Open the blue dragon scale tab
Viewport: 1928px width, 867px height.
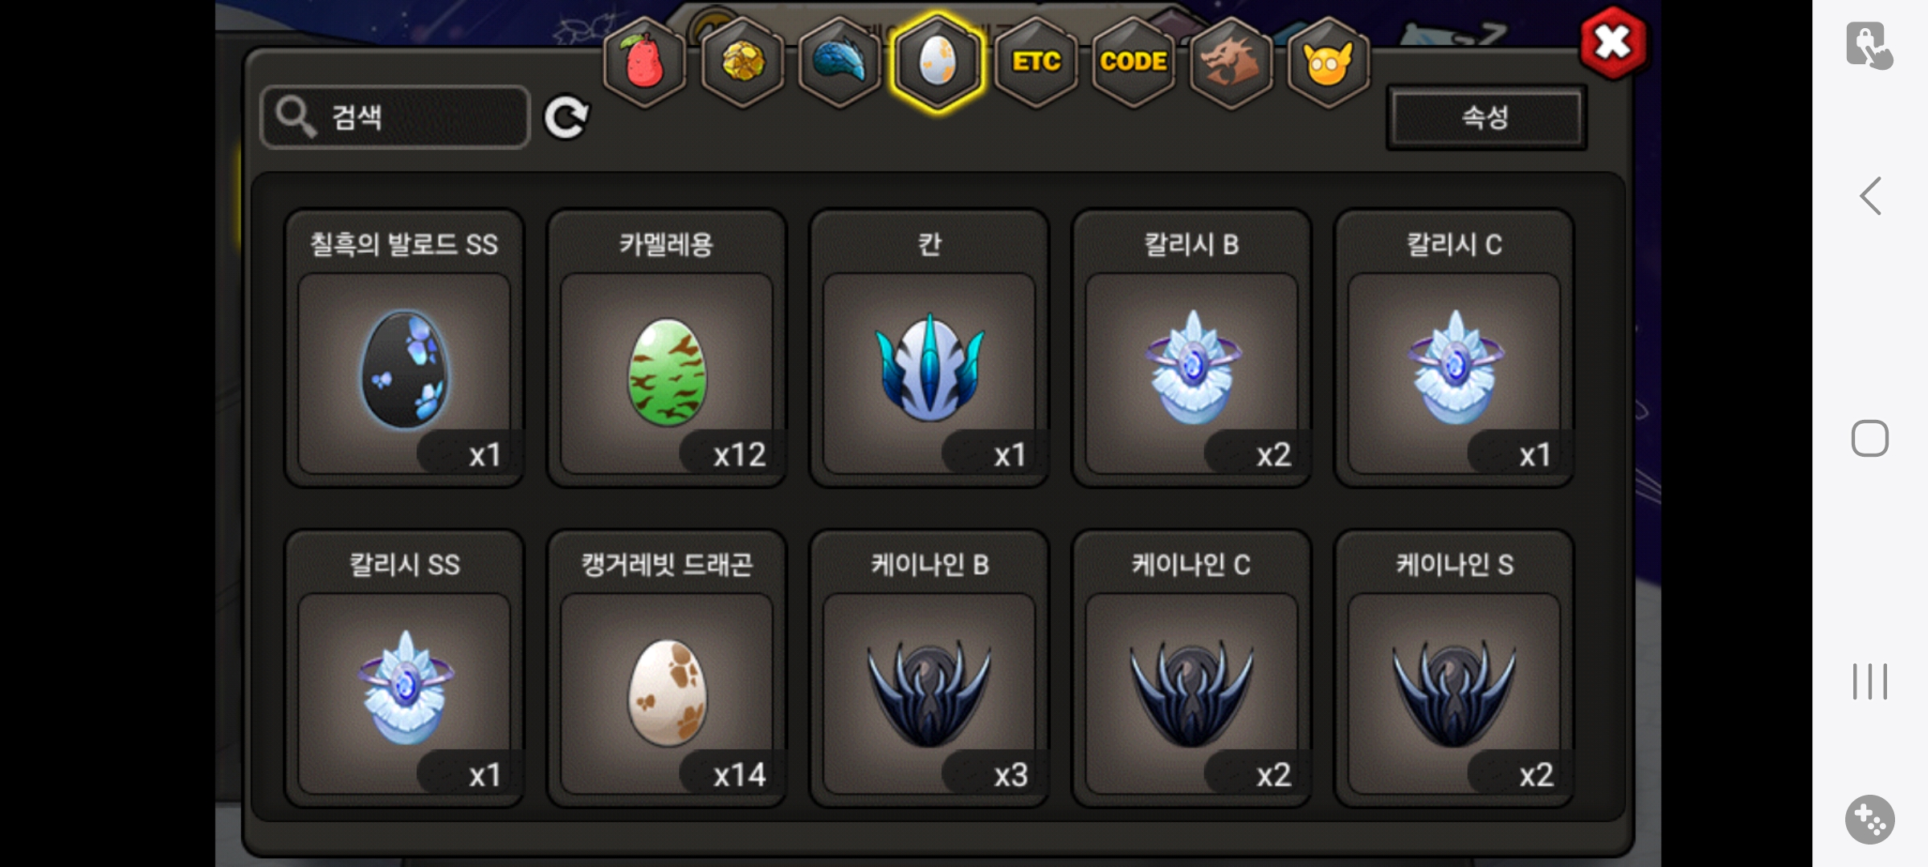(x=840, y=62)
